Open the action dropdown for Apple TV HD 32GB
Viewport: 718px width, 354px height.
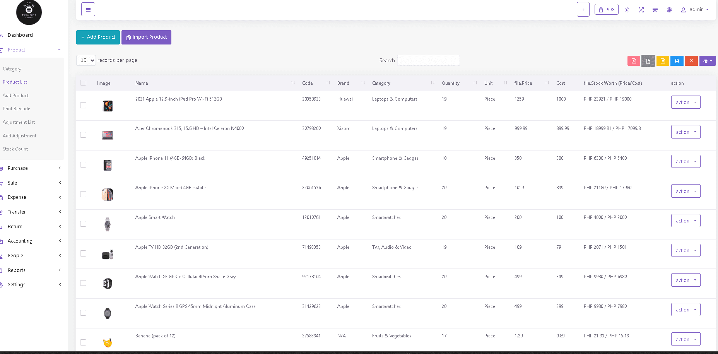point(686,250)
